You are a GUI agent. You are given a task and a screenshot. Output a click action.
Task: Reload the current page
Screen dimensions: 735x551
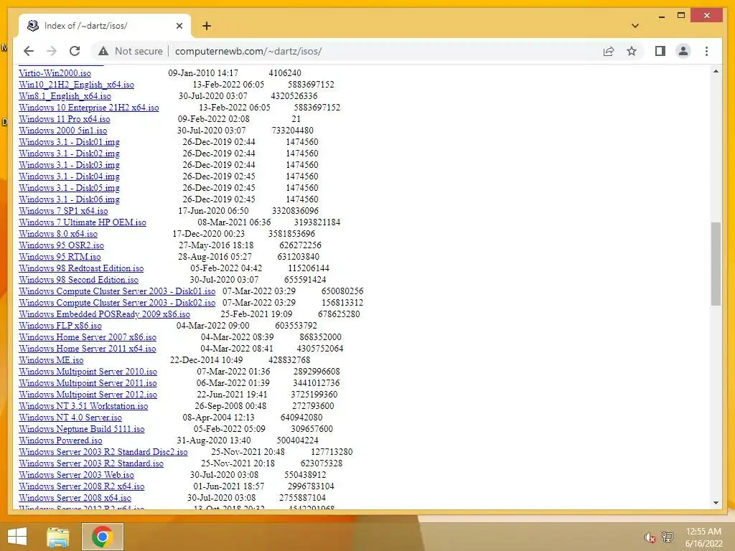[x=75, y=51]
